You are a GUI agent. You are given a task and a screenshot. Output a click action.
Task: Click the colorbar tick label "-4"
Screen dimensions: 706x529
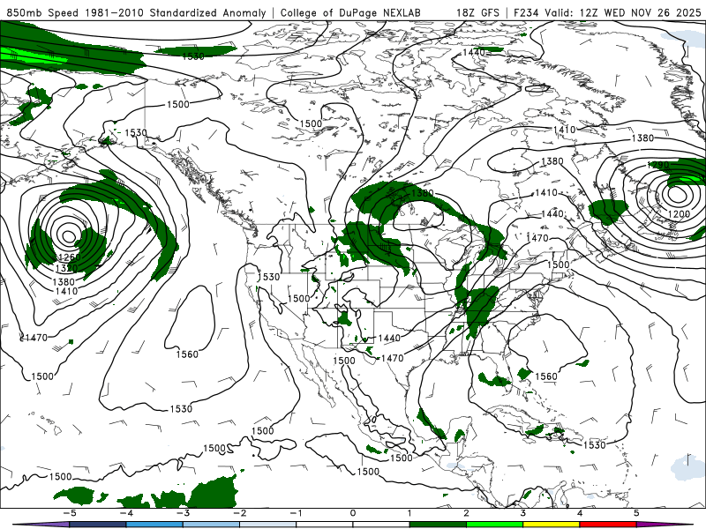pos(125,513)
